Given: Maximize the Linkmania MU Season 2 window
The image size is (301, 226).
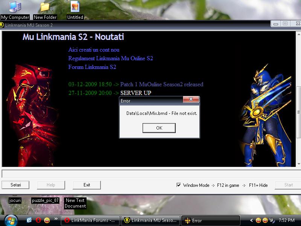Looking at the screenshot, I should (x=285, y=24).
